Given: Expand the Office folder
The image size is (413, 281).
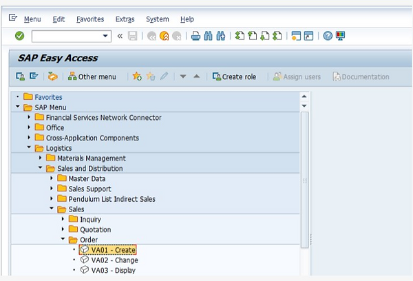Looking at the screenshot, I should pos(29,127).
